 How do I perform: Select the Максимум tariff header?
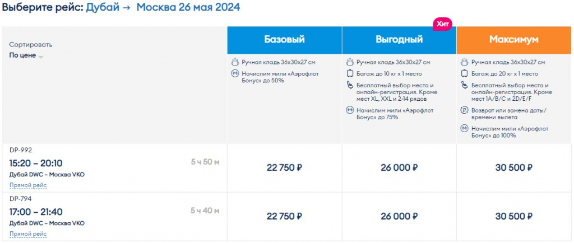tap(513, 40)
